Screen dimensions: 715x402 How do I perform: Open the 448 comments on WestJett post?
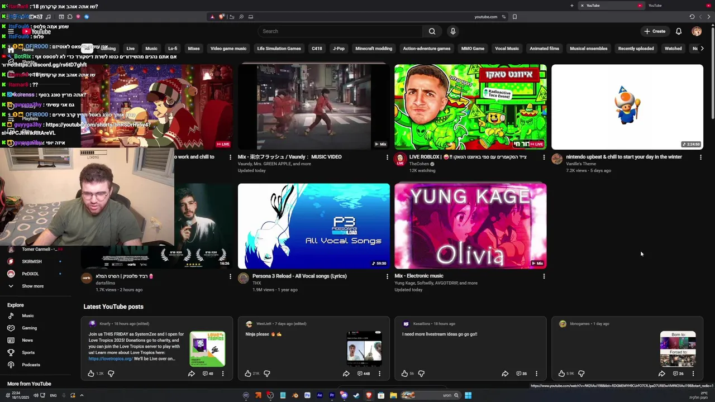pos(364,374)
